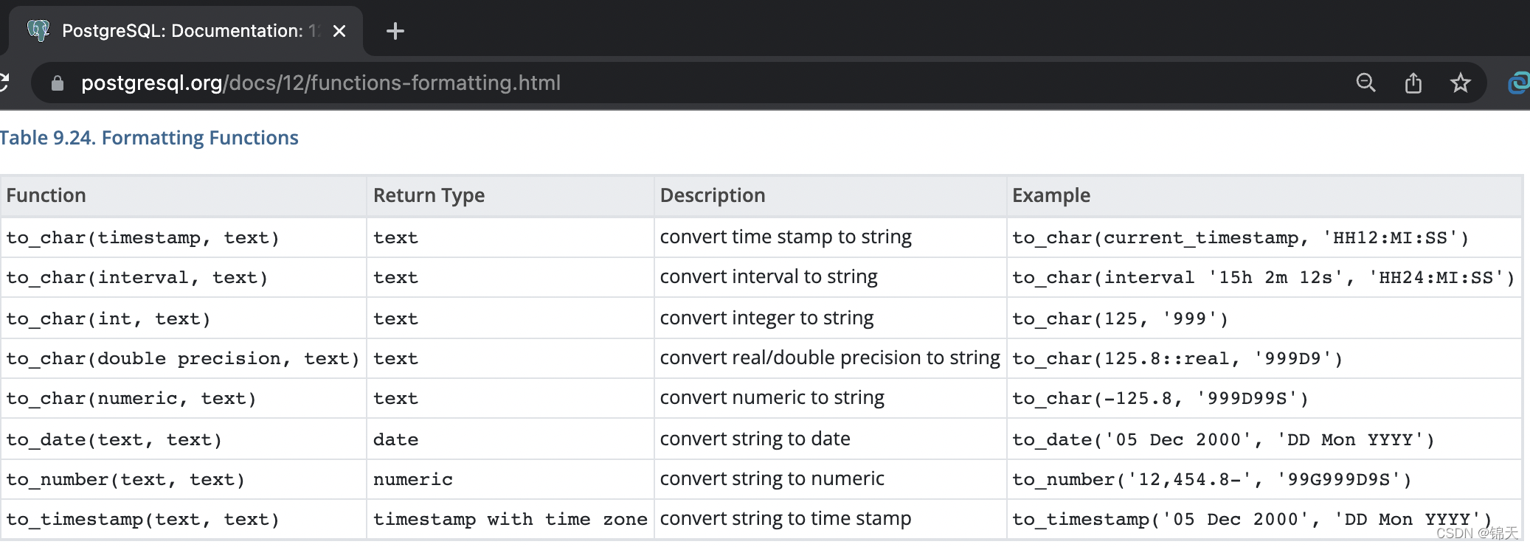The height and width of the screenshot is (547, 1530).
Task: Click the to_timestamp(text, text) function cell
Action: pos(143,519)
